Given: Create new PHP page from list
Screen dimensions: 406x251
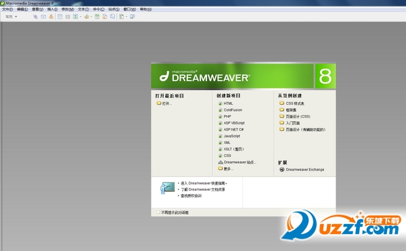Looking at the screenshot, I should pos(225,116).
